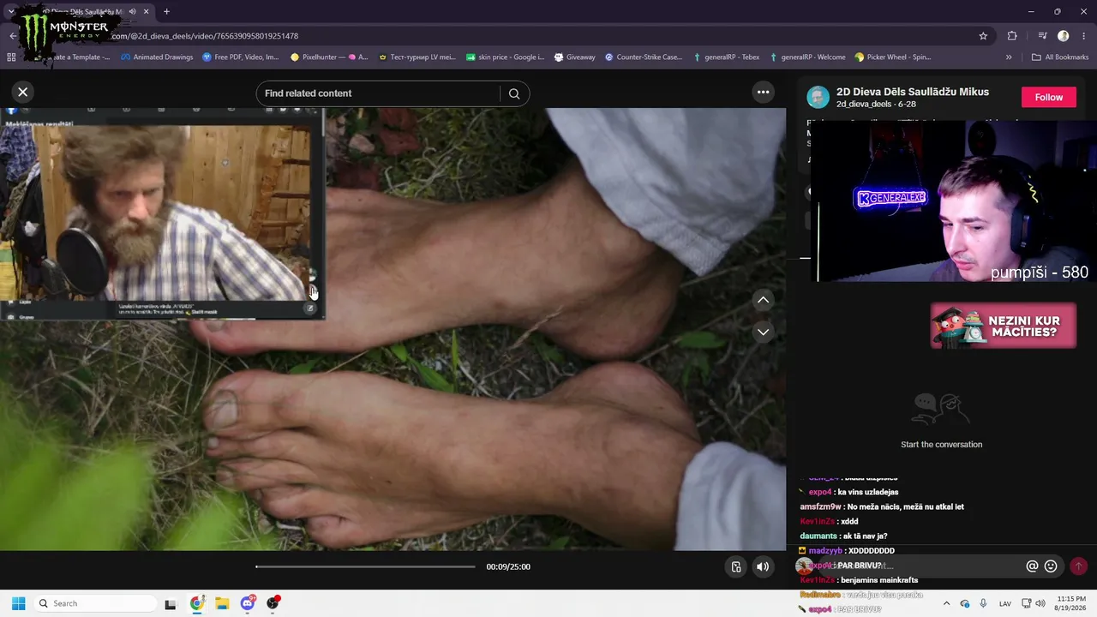Switch the LAV keyboard language indicator
Screen dimensions: 1097x617
[x=1004, y=603]
